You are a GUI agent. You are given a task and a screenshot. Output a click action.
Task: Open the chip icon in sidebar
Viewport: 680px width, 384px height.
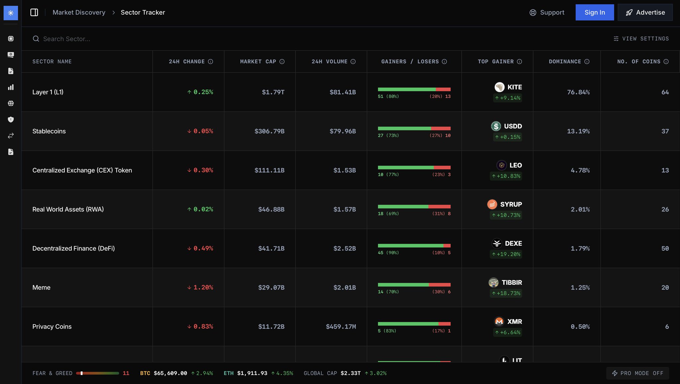11,39
